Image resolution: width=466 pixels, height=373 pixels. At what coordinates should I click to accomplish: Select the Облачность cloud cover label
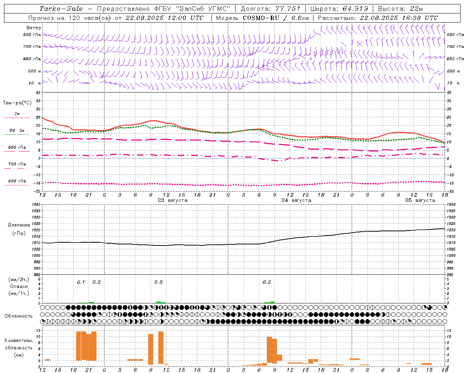pos(19,316)
